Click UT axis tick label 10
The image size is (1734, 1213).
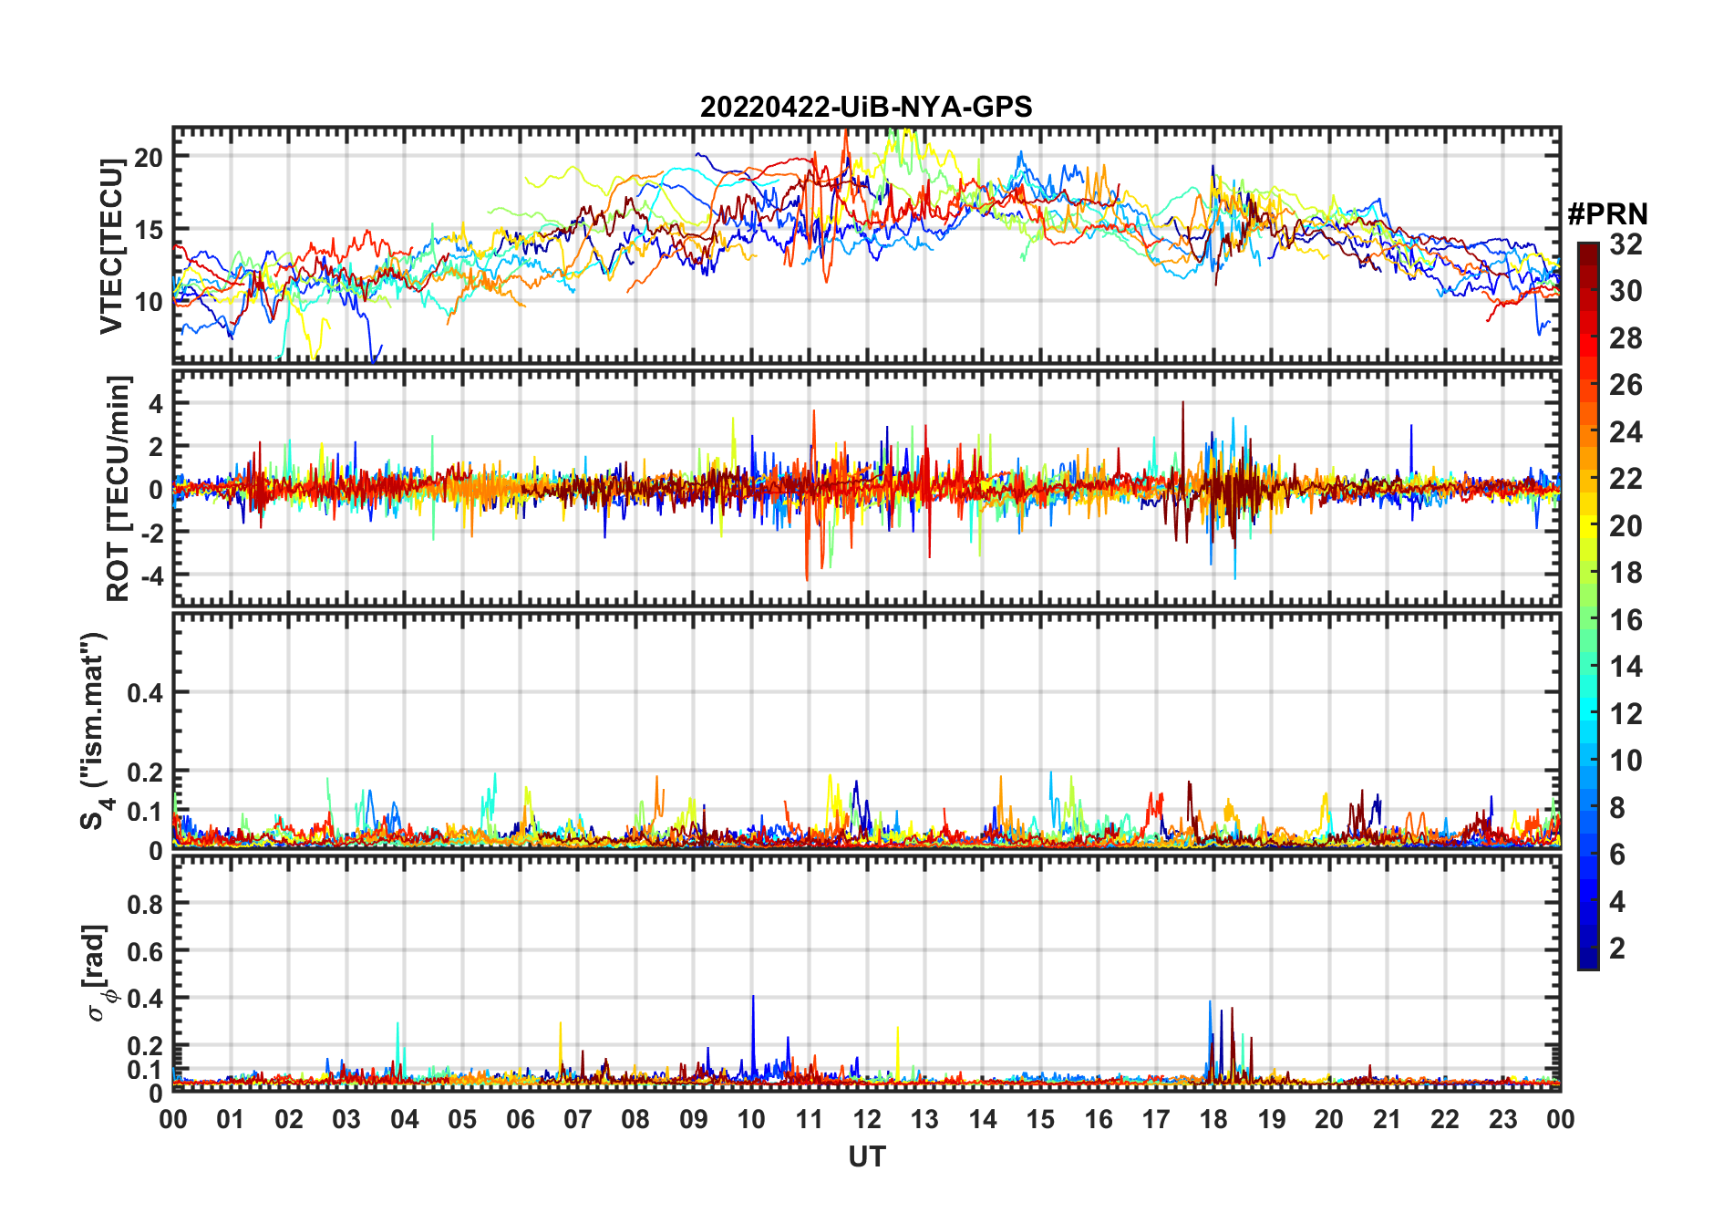(x=751, y=1119)
